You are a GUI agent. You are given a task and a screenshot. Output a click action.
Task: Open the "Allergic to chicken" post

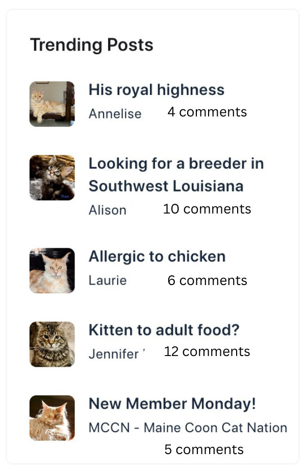[x=157, y=256]
